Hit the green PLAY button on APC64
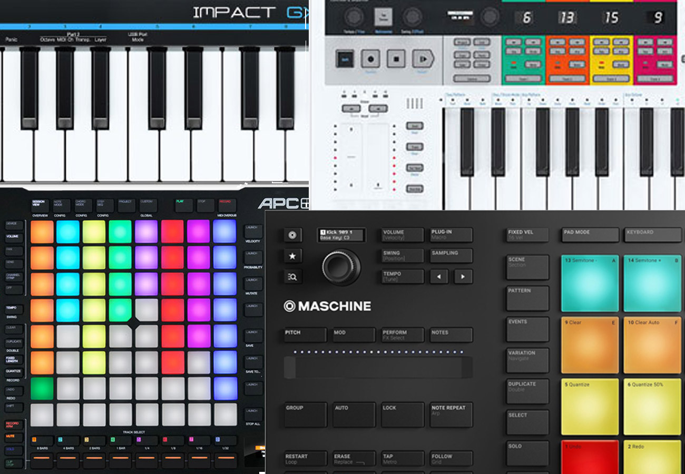The height and width of the screenshot is (474, 685). click(x=183, y=205)
